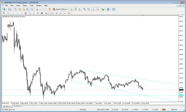Screen dimensions: 186x112
Task: Click the application icon left of File menu
Action: click(3, 5)
